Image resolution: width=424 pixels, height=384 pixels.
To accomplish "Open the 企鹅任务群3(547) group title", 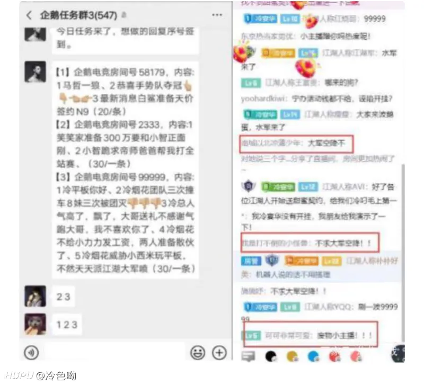I will [x=78, y=15].
